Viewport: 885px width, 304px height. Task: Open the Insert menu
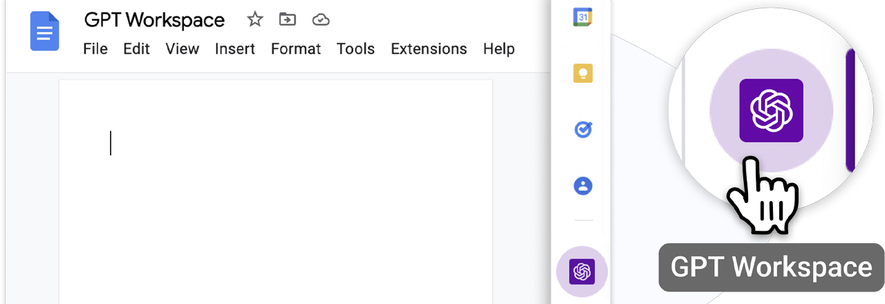point(235,49)
